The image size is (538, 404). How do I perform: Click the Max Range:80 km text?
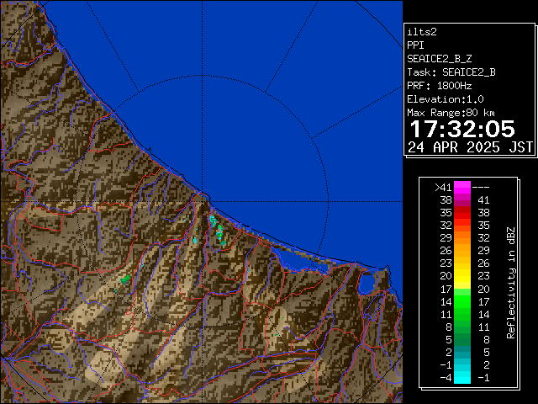coord(451,113)
